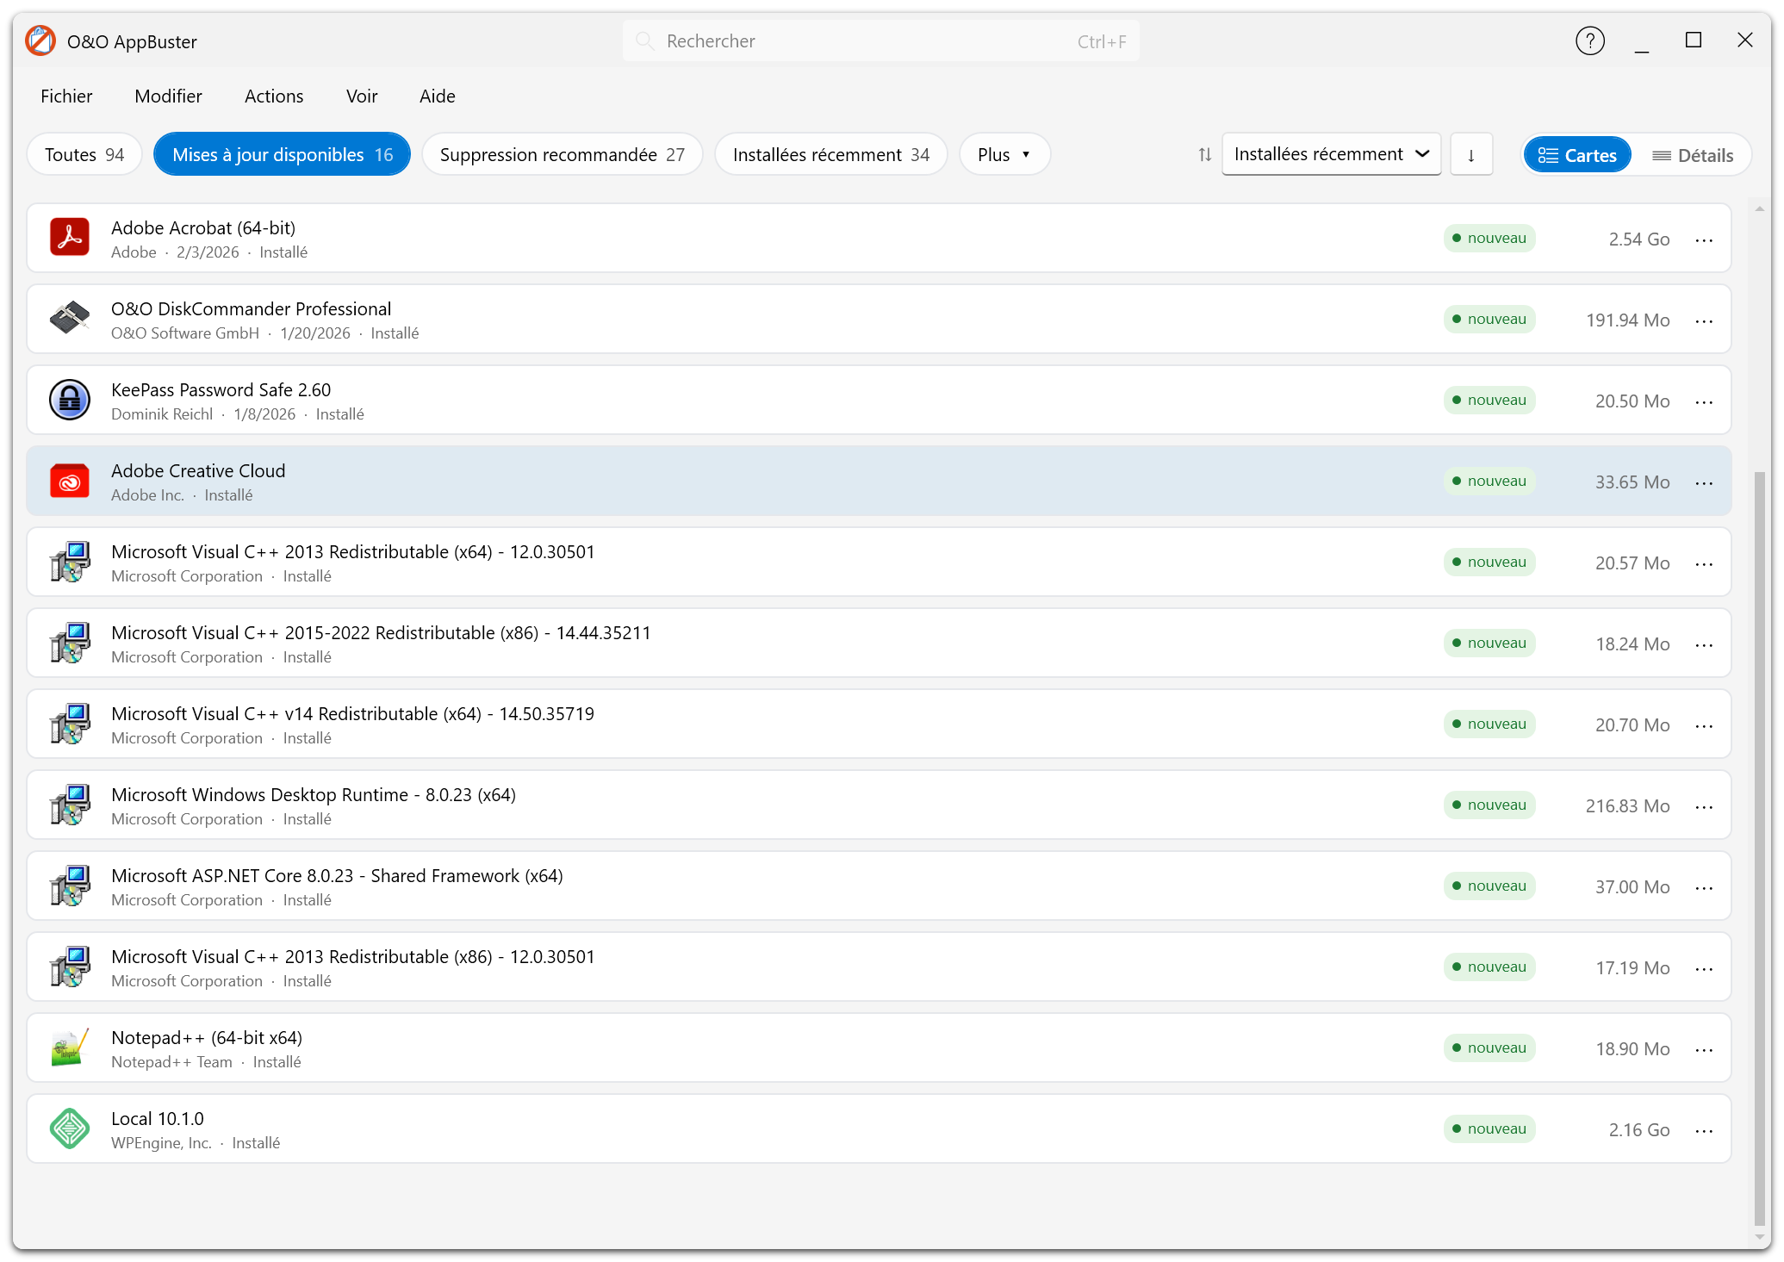Open more options for Local 10.1.0

[x=1703, y=1130]
